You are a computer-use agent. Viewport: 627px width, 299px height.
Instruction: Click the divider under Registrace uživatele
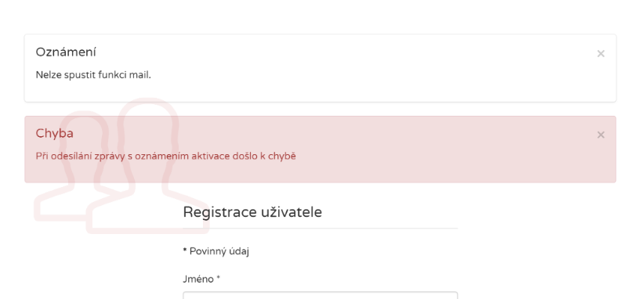point(321,229)
